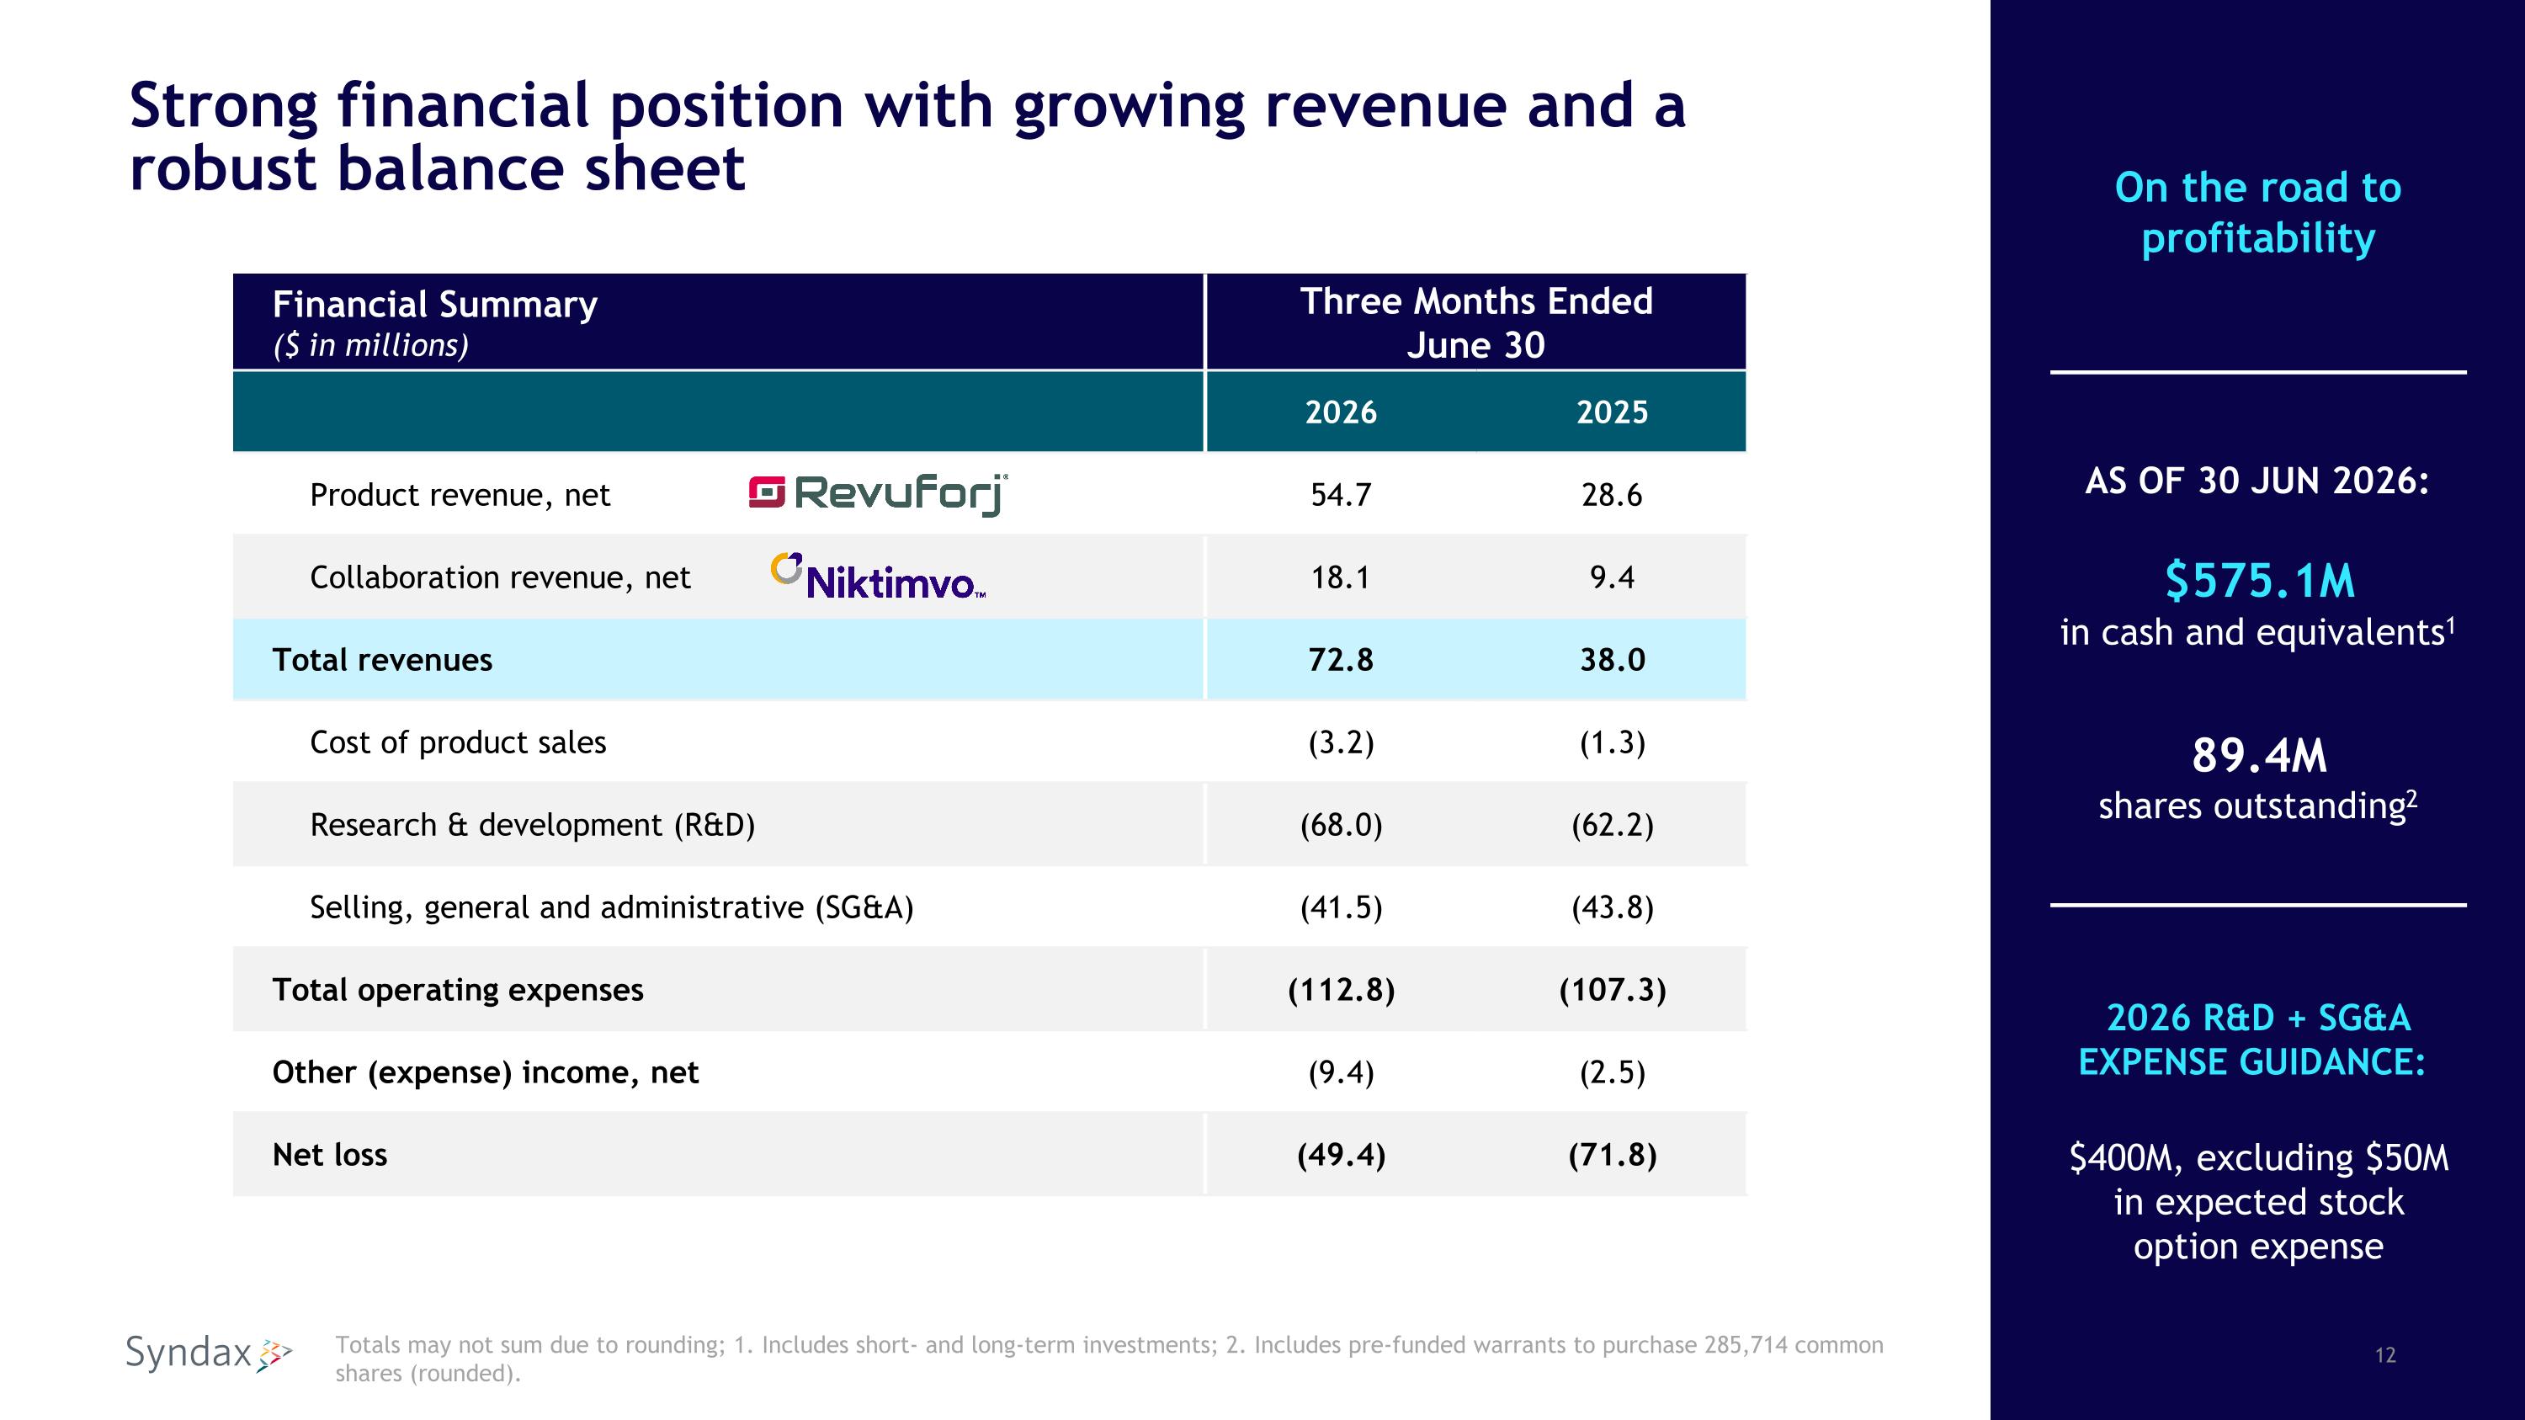This screenshot has height=1420, width=2525.
Task: Select the 89.4M shares figure
Action: 2259,756
